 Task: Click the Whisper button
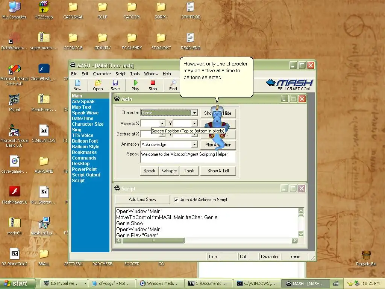point(169,171)
